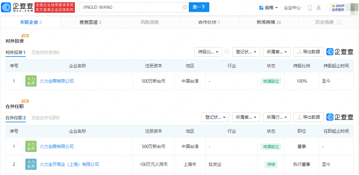Open 火力全開有限公司 link in 对外投资 table
The width and height of the screenshot is (359, 175).
57,81
